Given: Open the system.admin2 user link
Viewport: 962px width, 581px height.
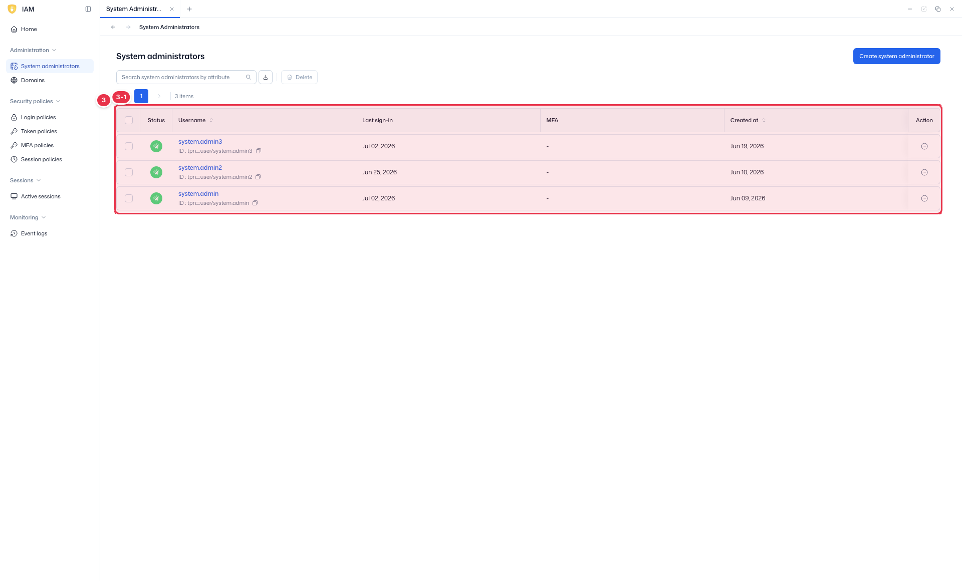Looking at the screenshot, I should (200, 168).
